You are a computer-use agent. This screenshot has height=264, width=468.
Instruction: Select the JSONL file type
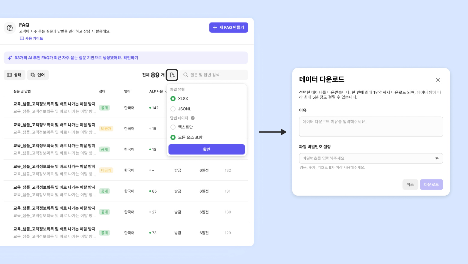pyautogui.click(x=181, y=109)
